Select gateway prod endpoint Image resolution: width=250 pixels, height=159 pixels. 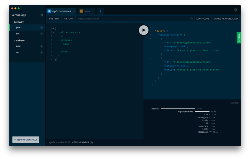pyautogui.click(x=27, y=28)
